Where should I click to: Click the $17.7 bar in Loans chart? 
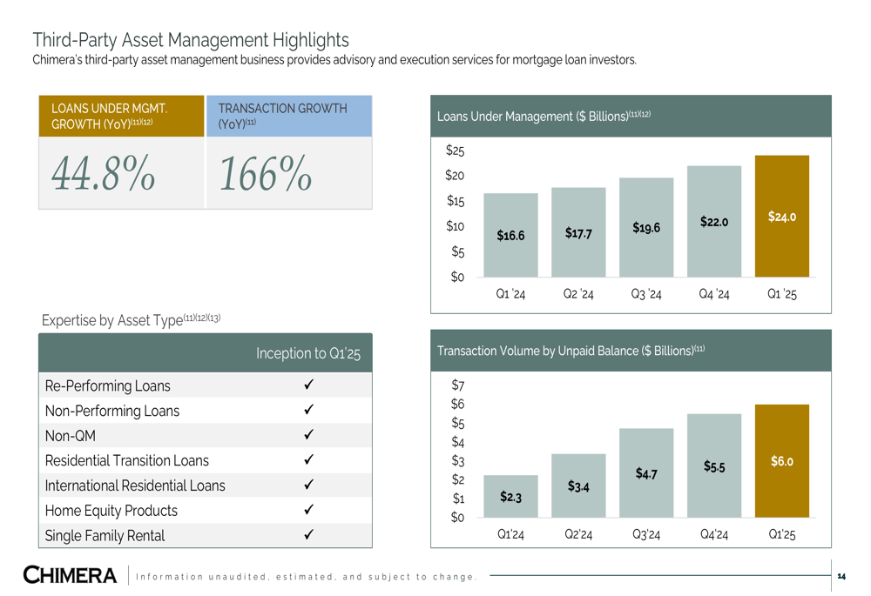pos(578,232)
